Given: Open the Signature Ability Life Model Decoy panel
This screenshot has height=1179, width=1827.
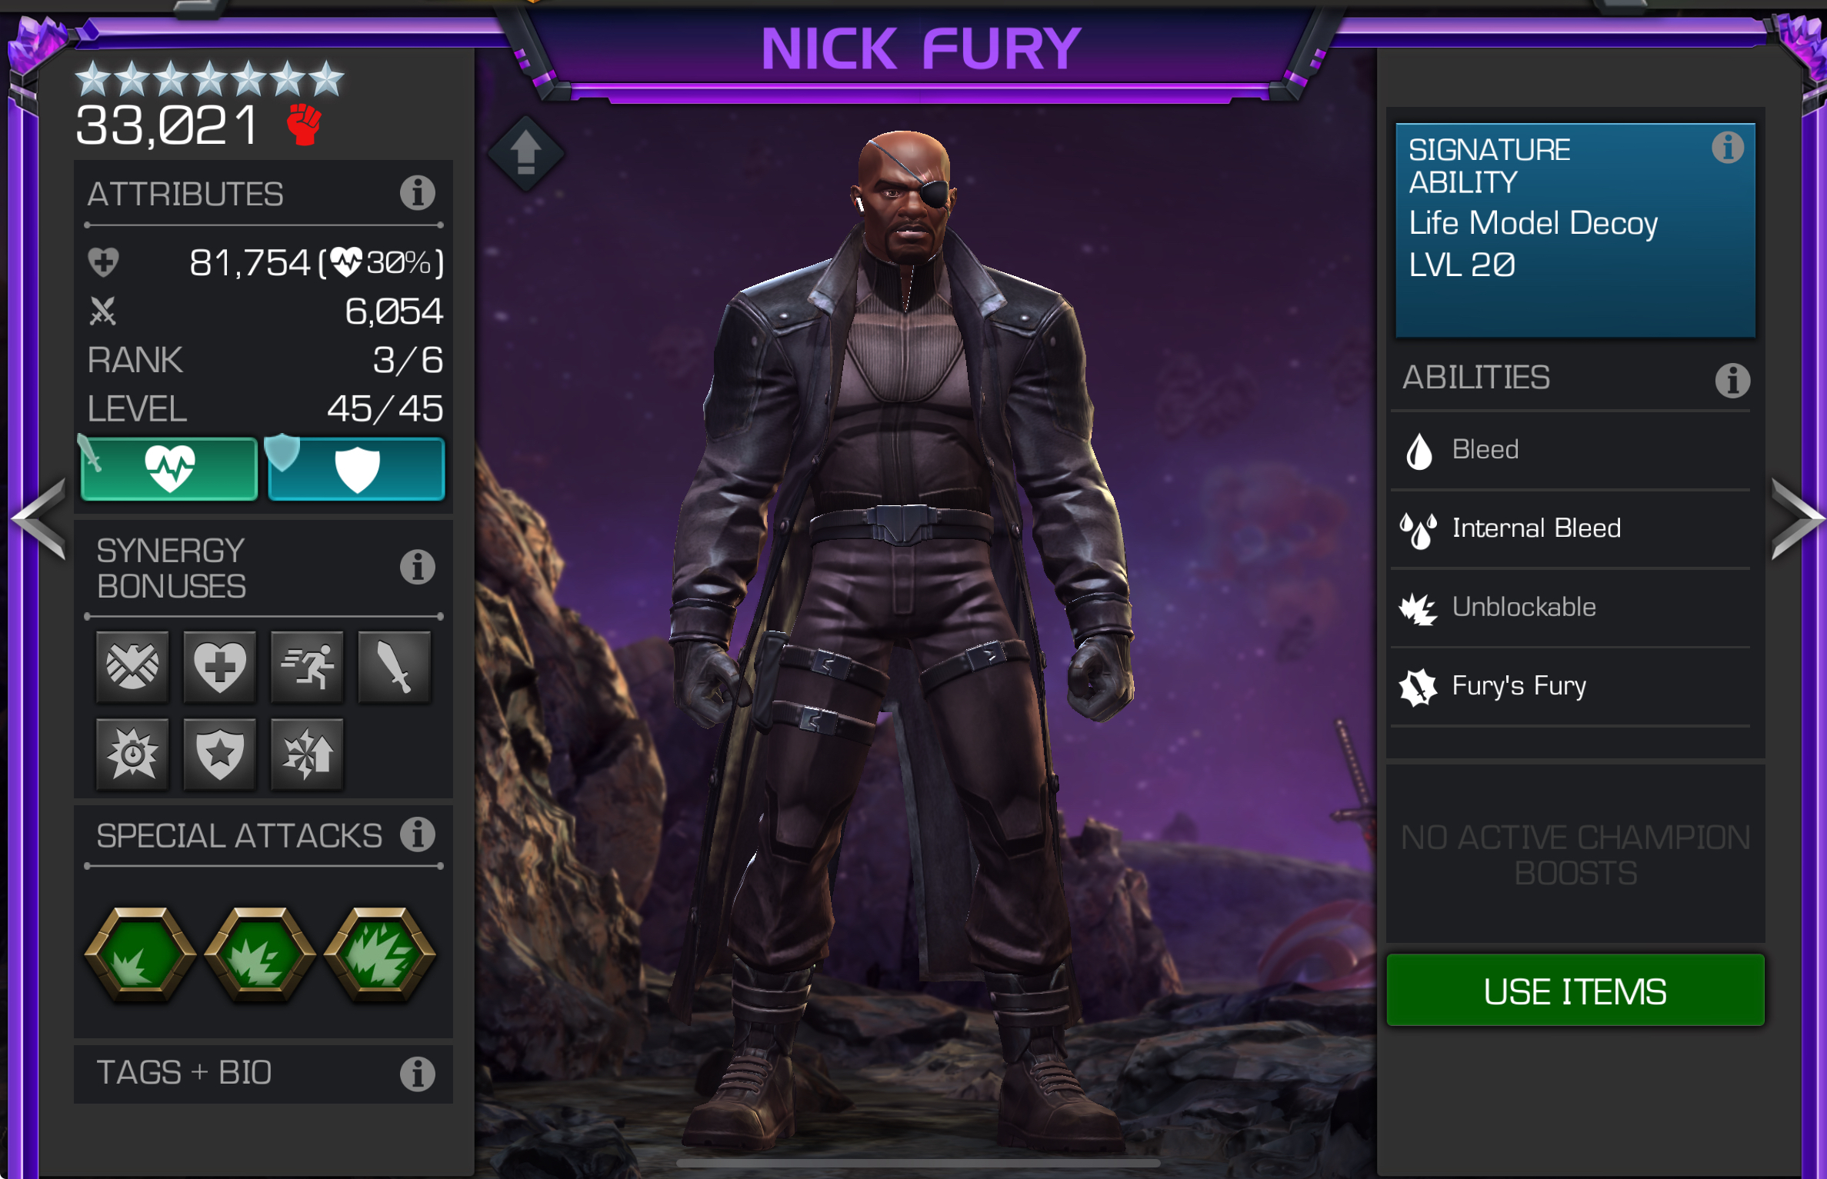Looking at the screenshot, I should [1575, 230].
